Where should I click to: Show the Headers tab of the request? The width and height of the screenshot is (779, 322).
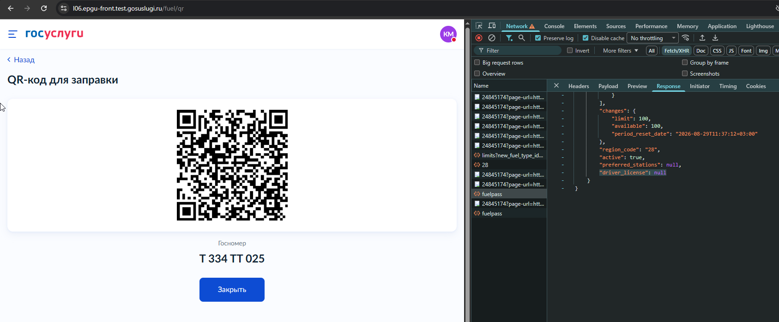pyautogui.click(x=579, y=86)
